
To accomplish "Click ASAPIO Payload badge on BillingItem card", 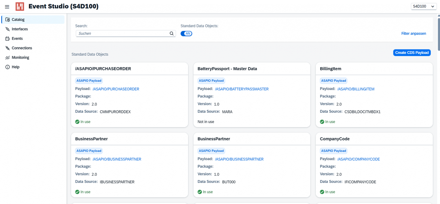I will [333, 81].
